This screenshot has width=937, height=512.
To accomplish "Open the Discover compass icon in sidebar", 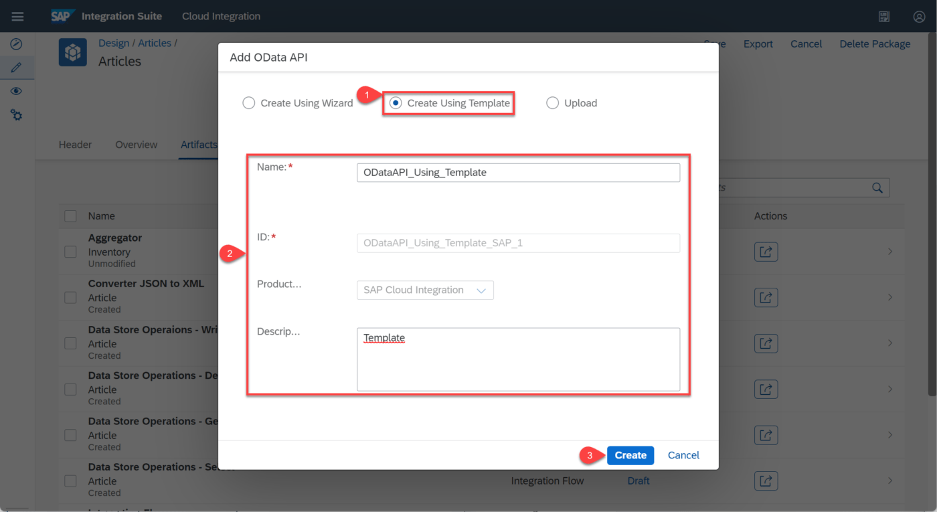I will click(x=17, y=44).
